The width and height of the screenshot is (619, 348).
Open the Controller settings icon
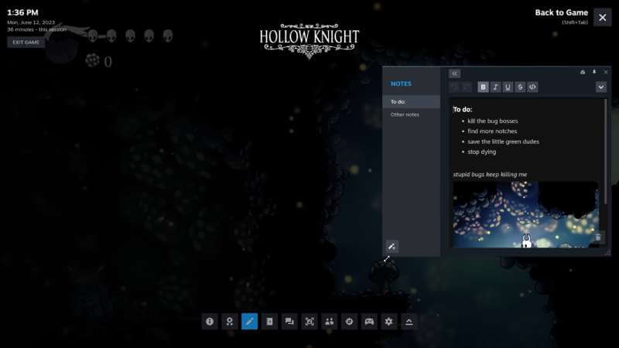[370, 322]
